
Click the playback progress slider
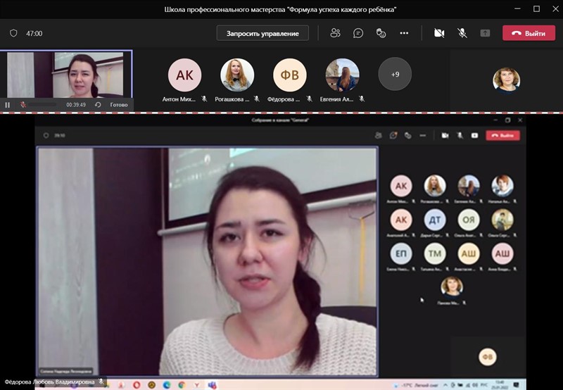click(x=42, y=105)
